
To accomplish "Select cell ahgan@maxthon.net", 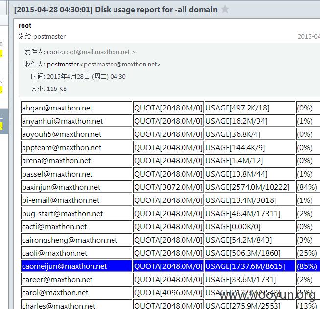I will [x=76, y=108].
